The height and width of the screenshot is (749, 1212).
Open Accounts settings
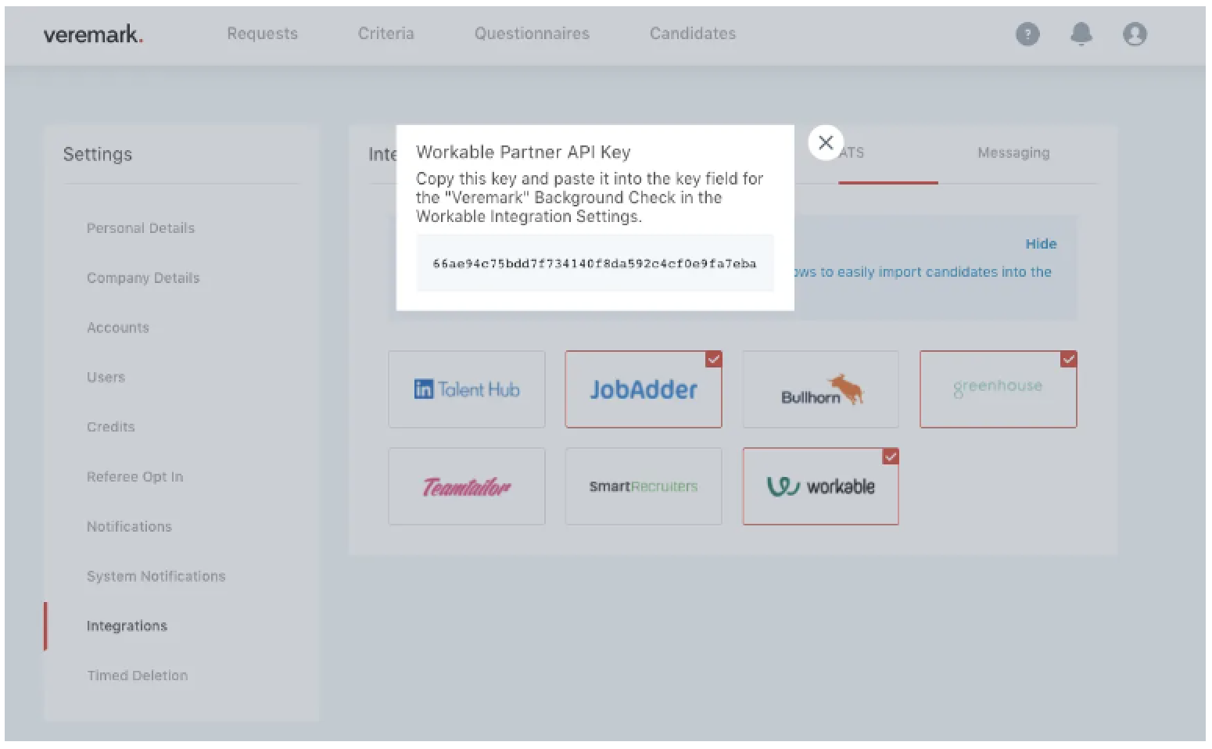click(x=118, y=328)
